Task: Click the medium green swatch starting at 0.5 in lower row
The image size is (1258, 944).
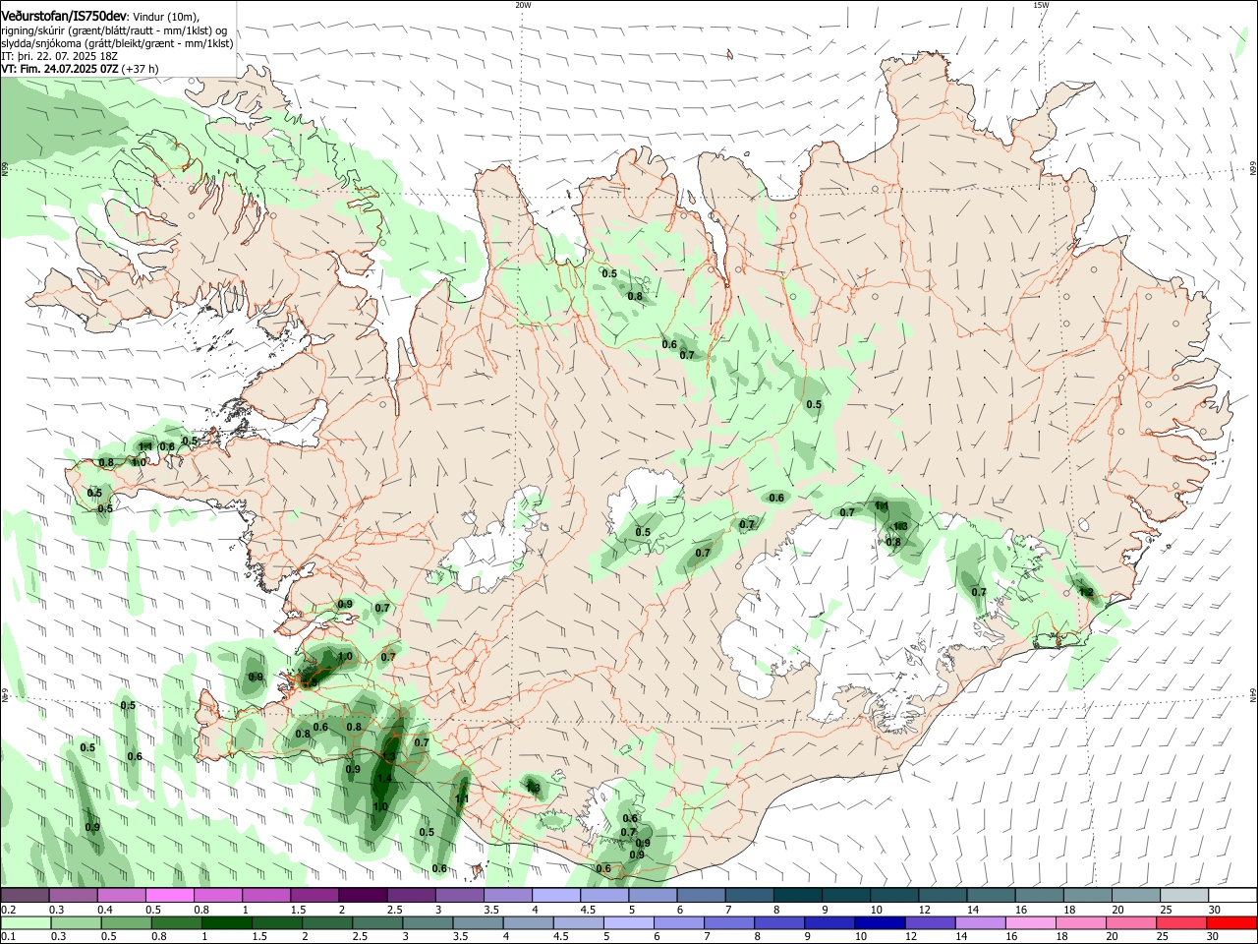Action: (127, 922)
